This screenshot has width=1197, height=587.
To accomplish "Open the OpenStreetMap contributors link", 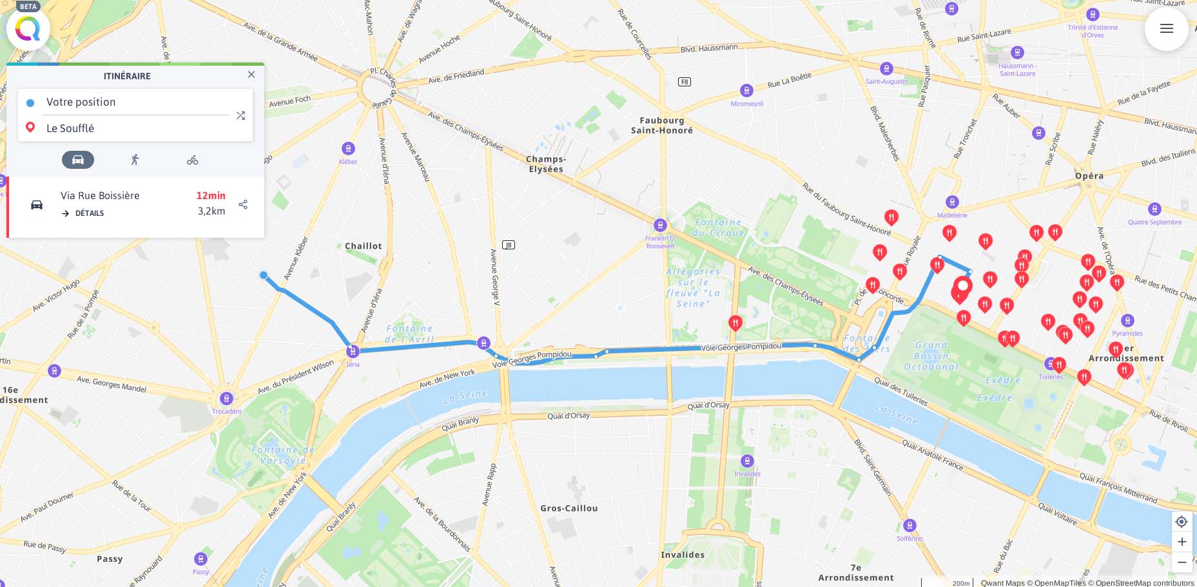I will point(1145,582).
